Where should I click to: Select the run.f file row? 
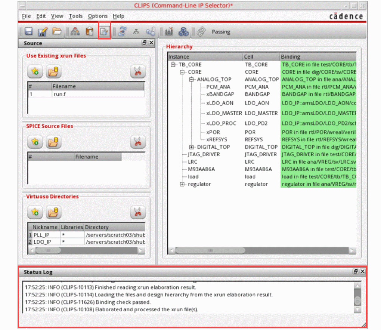(x=86, y=94)
